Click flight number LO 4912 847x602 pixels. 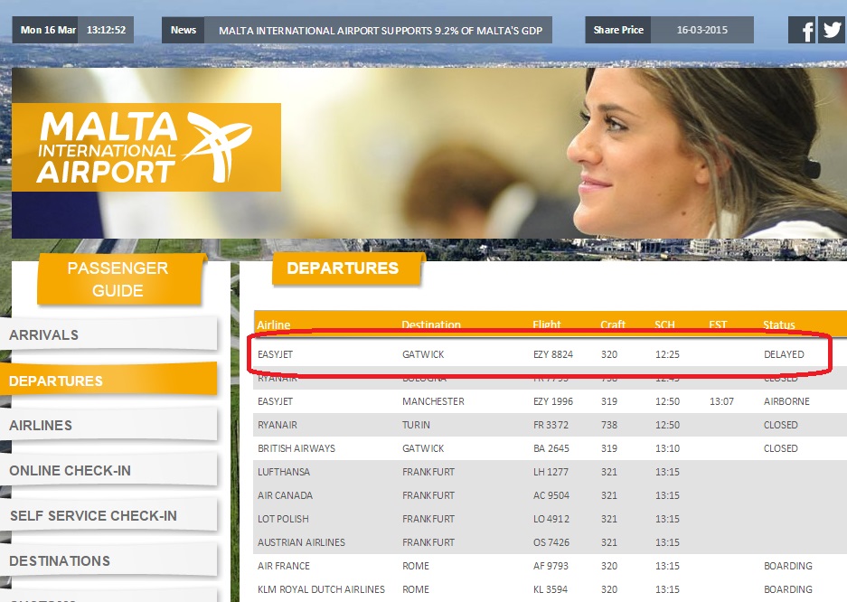tap(551, 519)
